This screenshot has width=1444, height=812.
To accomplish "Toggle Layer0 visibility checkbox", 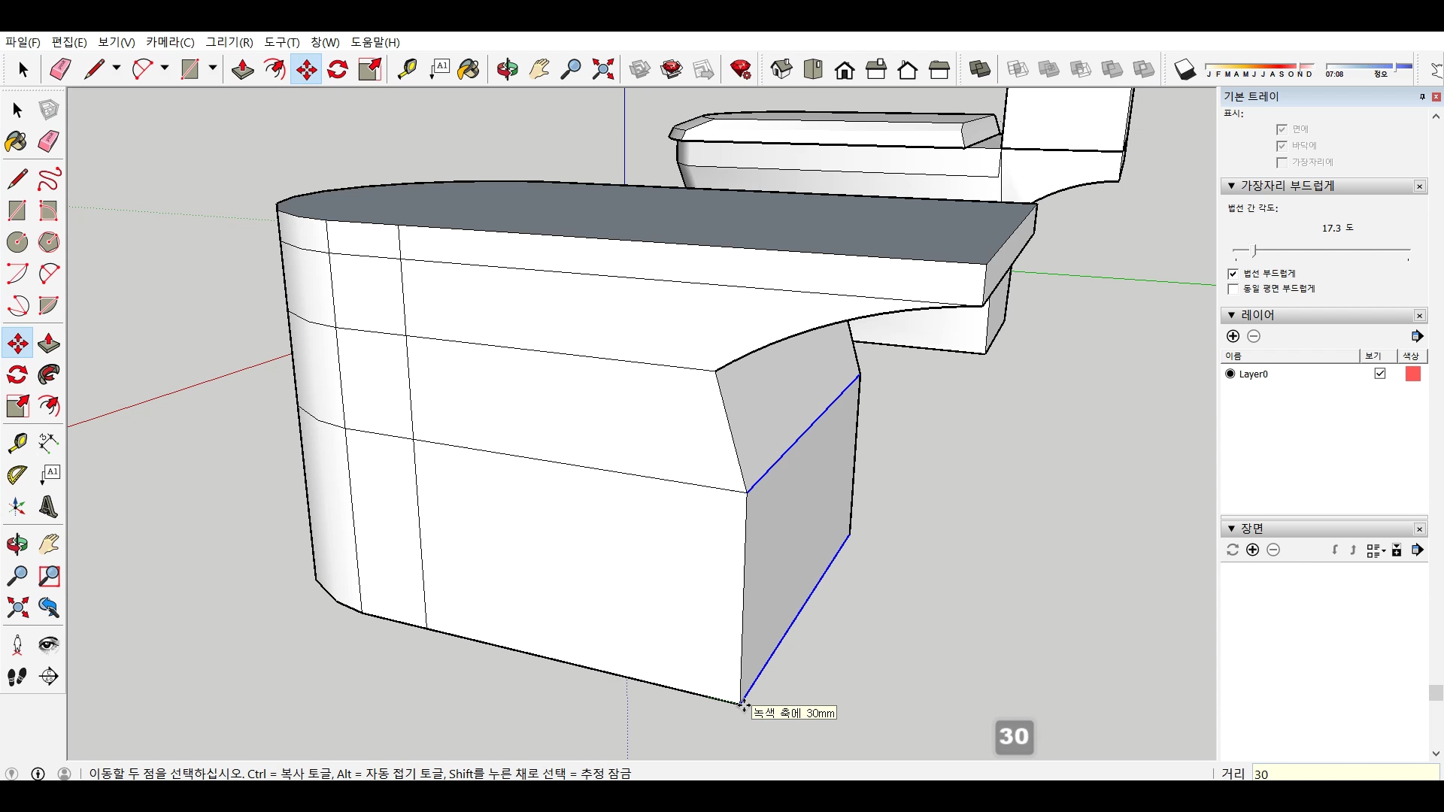I will click(x=1379, y=374).
